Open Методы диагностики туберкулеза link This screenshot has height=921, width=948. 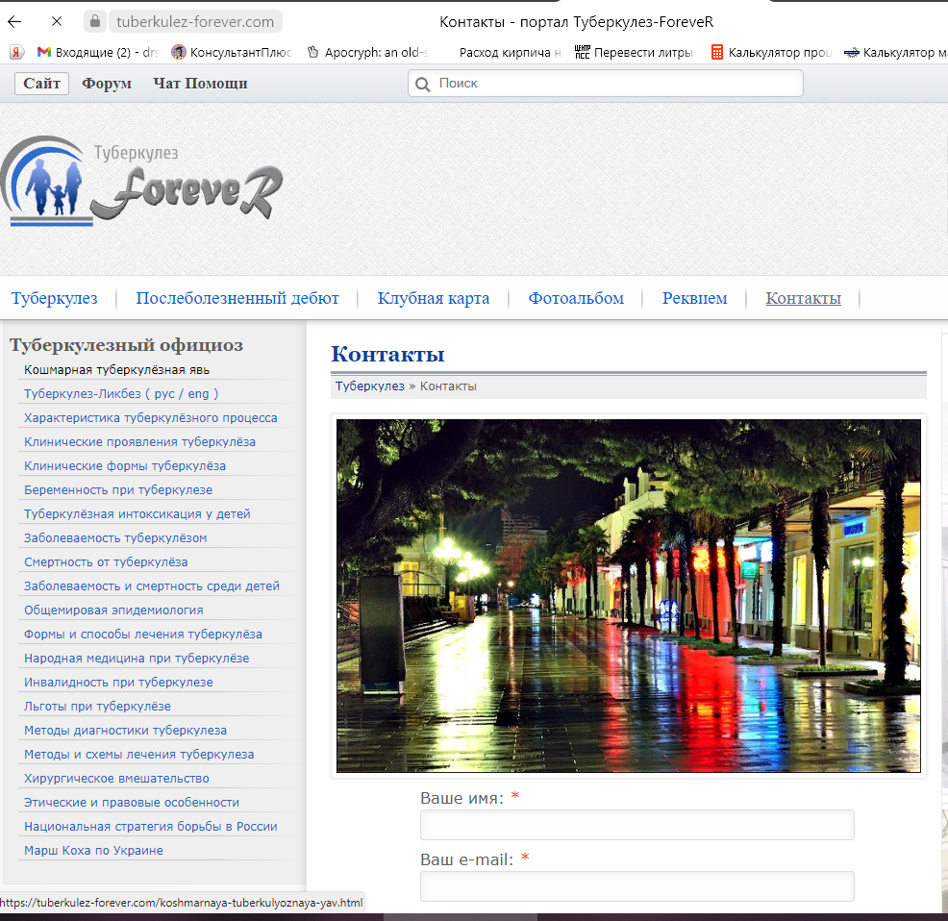(125, 730)
